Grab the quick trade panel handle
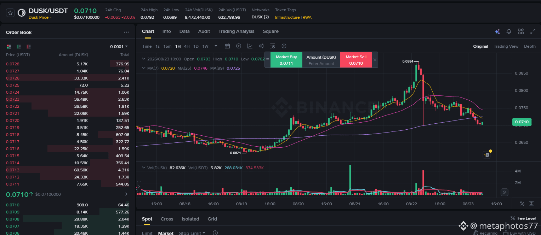The width and height of the screenshot is (541, 235). (268, 60)
